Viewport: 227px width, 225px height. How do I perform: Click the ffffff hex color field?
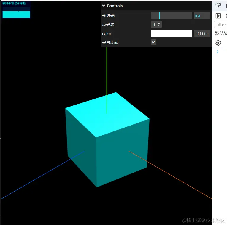[x=202, y=33]
